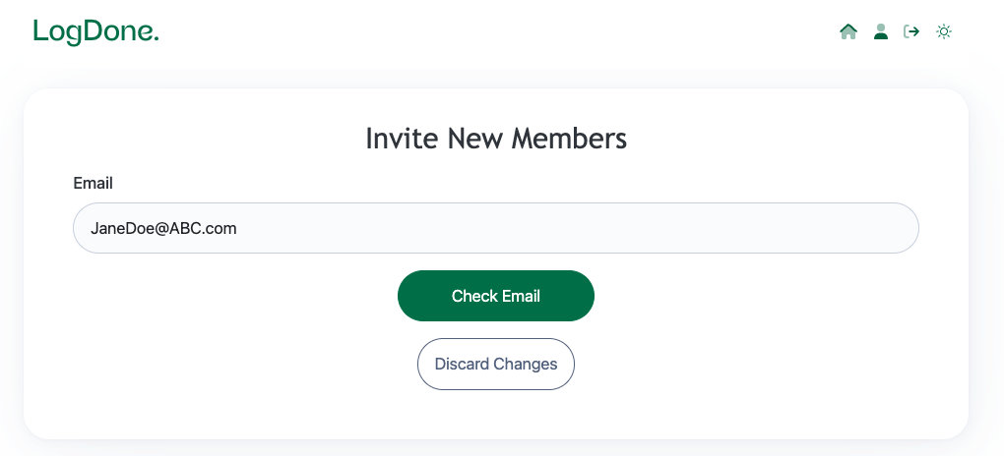Click the home icon in header
The width and height of the screenshot is (1004, 456).
[x=848, y=31]
